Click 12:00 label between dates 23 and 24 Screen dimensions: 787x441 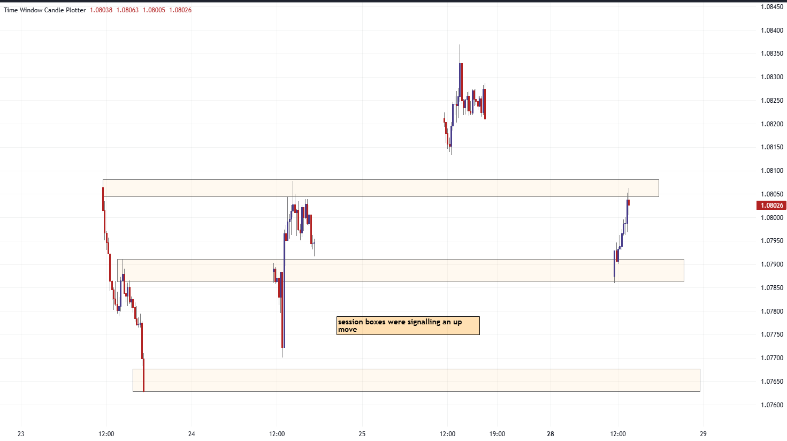[x=106, y=434]
